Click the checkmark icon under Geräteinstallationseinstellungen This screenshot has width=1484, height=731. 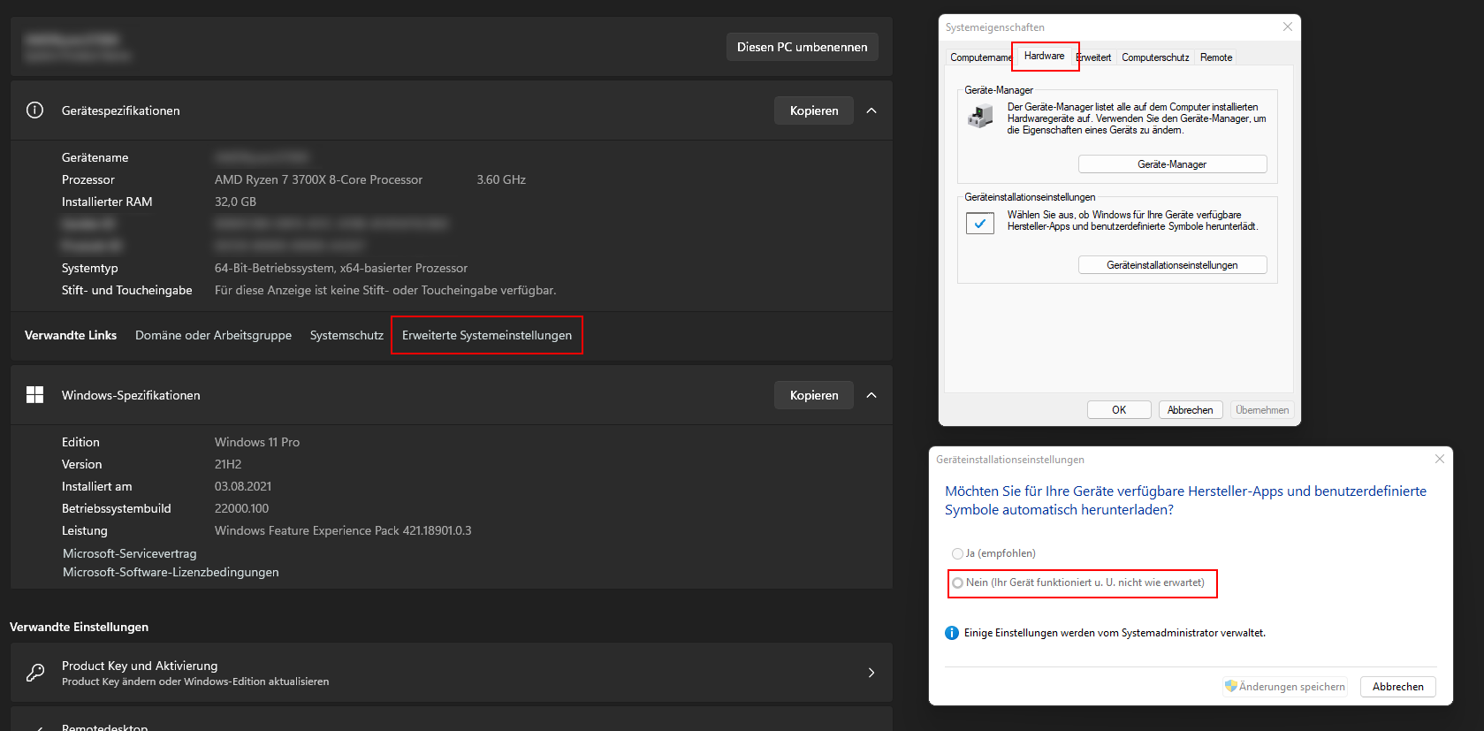click(980, 224)
